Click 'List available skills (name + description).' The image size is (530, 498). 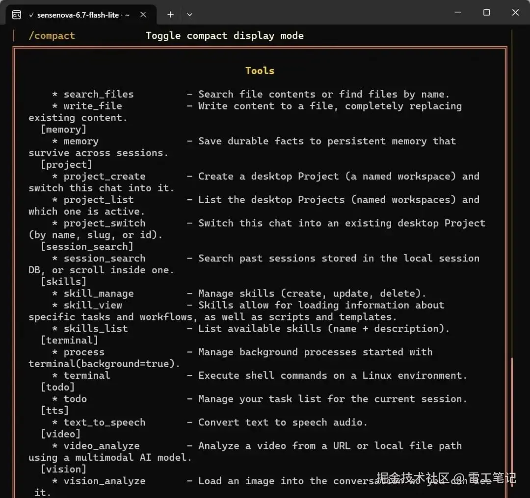(x=324, y=328)
